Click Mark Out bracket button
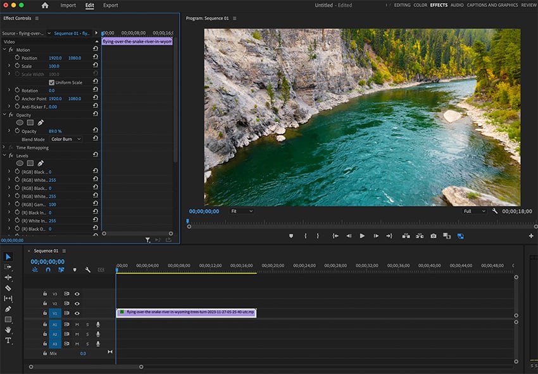 (318, 236)
